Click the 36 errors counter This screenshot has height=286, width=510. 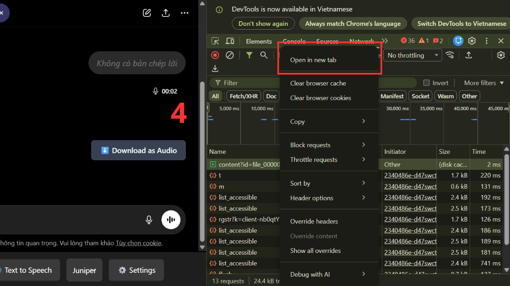click(x=408, y=41)
